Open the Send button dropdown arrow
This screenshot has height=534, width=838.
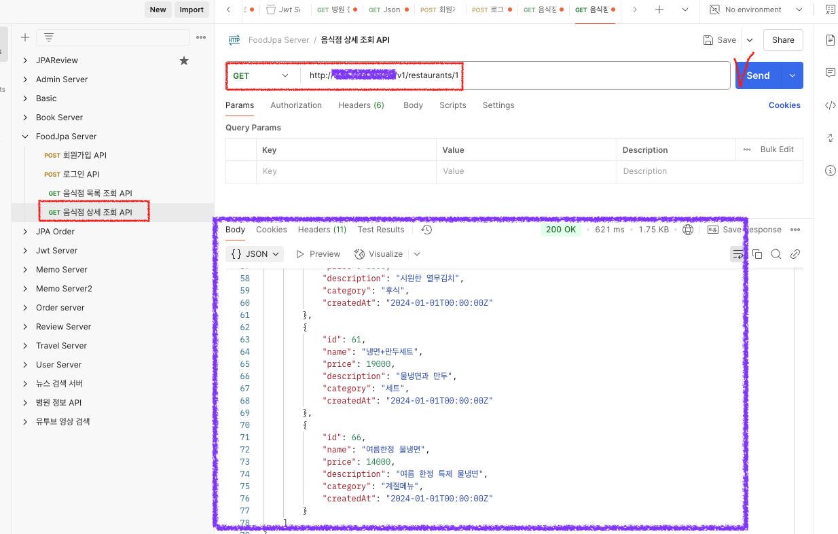tap(793, 75)
